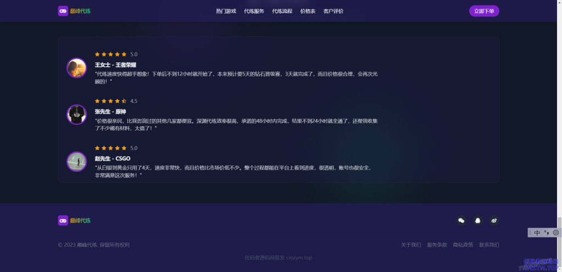Click the 赵先生 - CSGO reviewer name
This screenshot has height=272, width=562.
pyautogui.click(x=113, y=158)
